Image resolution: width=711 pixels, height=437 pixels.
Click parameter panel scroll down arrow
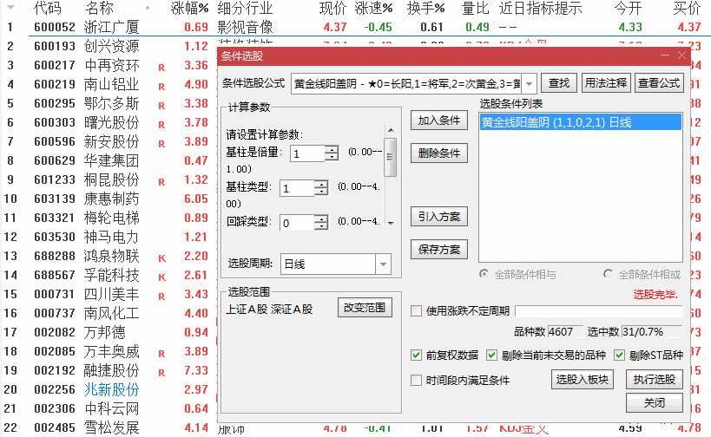(x=391, y=223)
